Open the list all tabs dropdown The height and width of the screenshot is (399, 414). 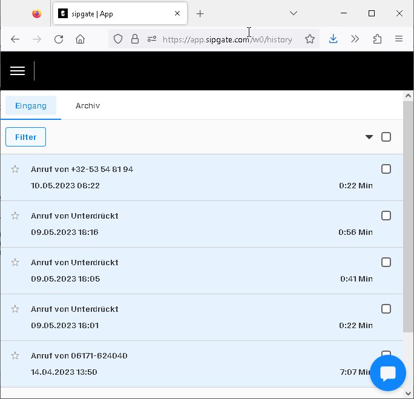click(293, 13)
